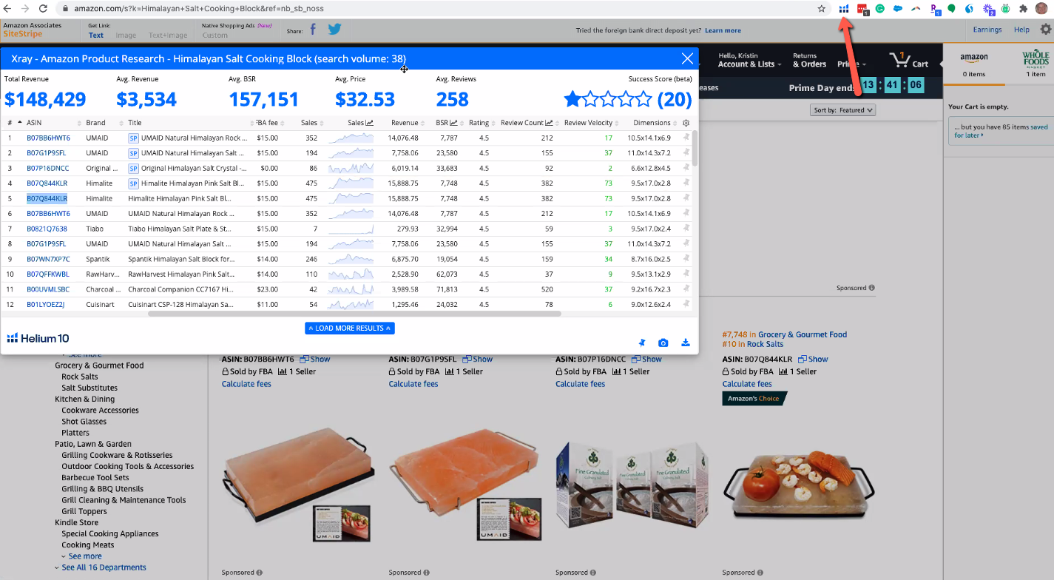The image size is (1054, 580).
Task: Click the Xray table horizontal scrollbar
Action: click(x=354, y=314)
